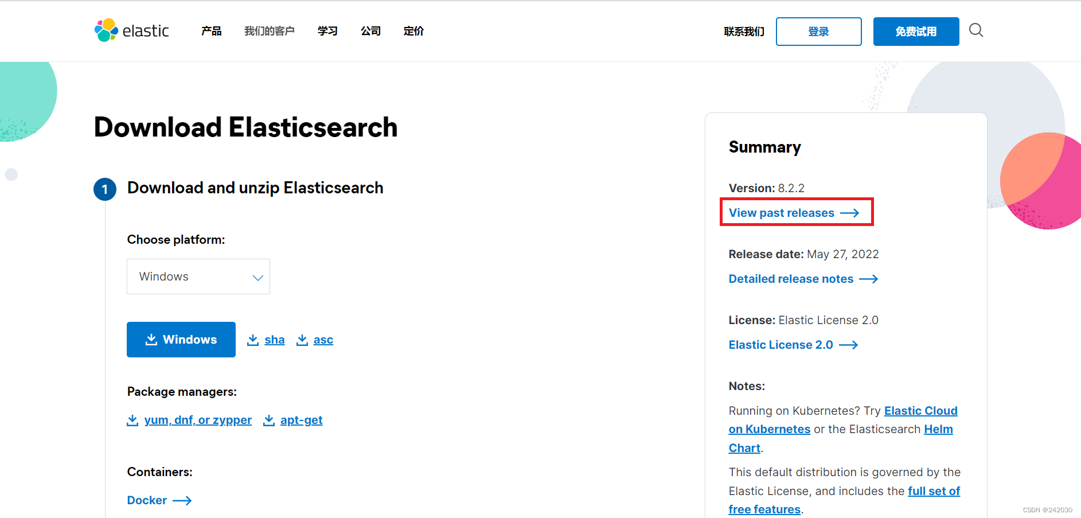Click the 免费试用 button
This screenshot has height=518, width=1081.
point(916,32)
